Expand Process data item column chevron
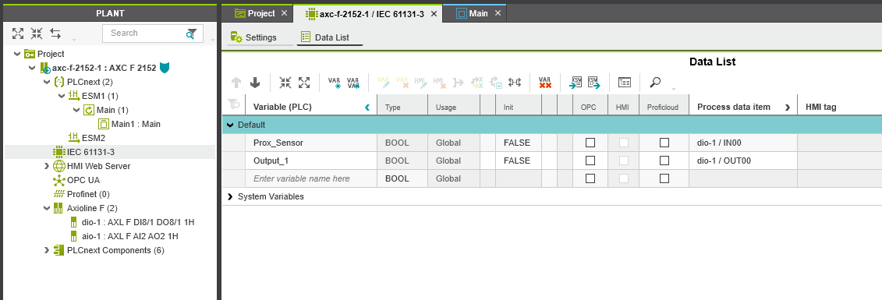Image resolution: width=882 pixels, height=300 pixels. coord(788,107)
